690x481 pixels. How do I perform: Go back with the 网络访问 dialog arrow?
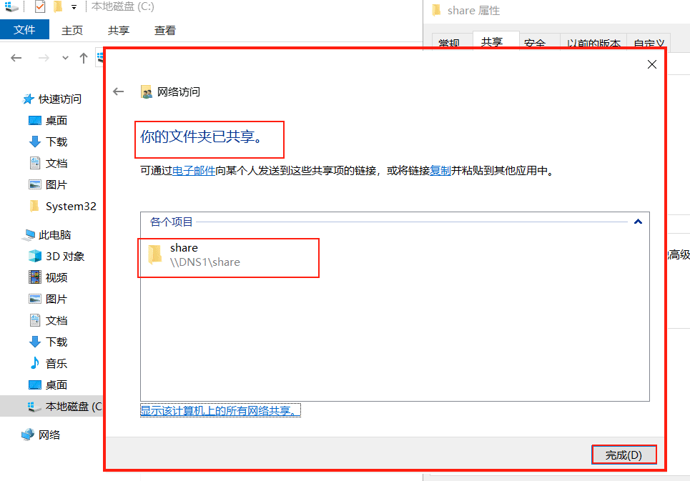(x=119, y=91)
